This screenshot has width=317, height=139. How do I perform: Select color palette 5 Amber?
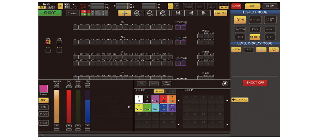(x=172, y=99)
